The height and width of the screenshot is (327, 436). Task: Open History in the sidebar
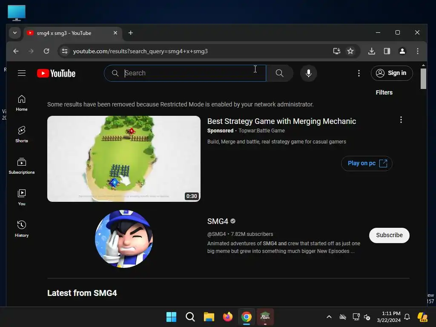[x=22, y=229]
